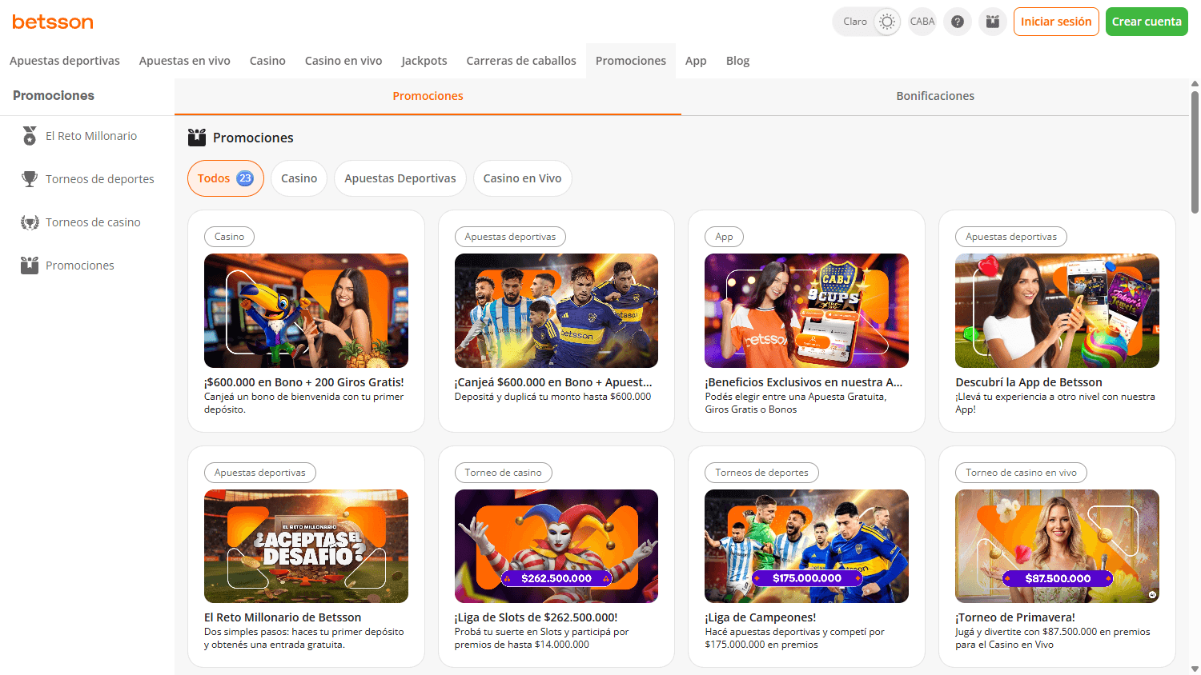This screenshot has width=1201, height=675.
Task: Click the sidebar Promociones gift icon
Action: click(x=30, y=266)
